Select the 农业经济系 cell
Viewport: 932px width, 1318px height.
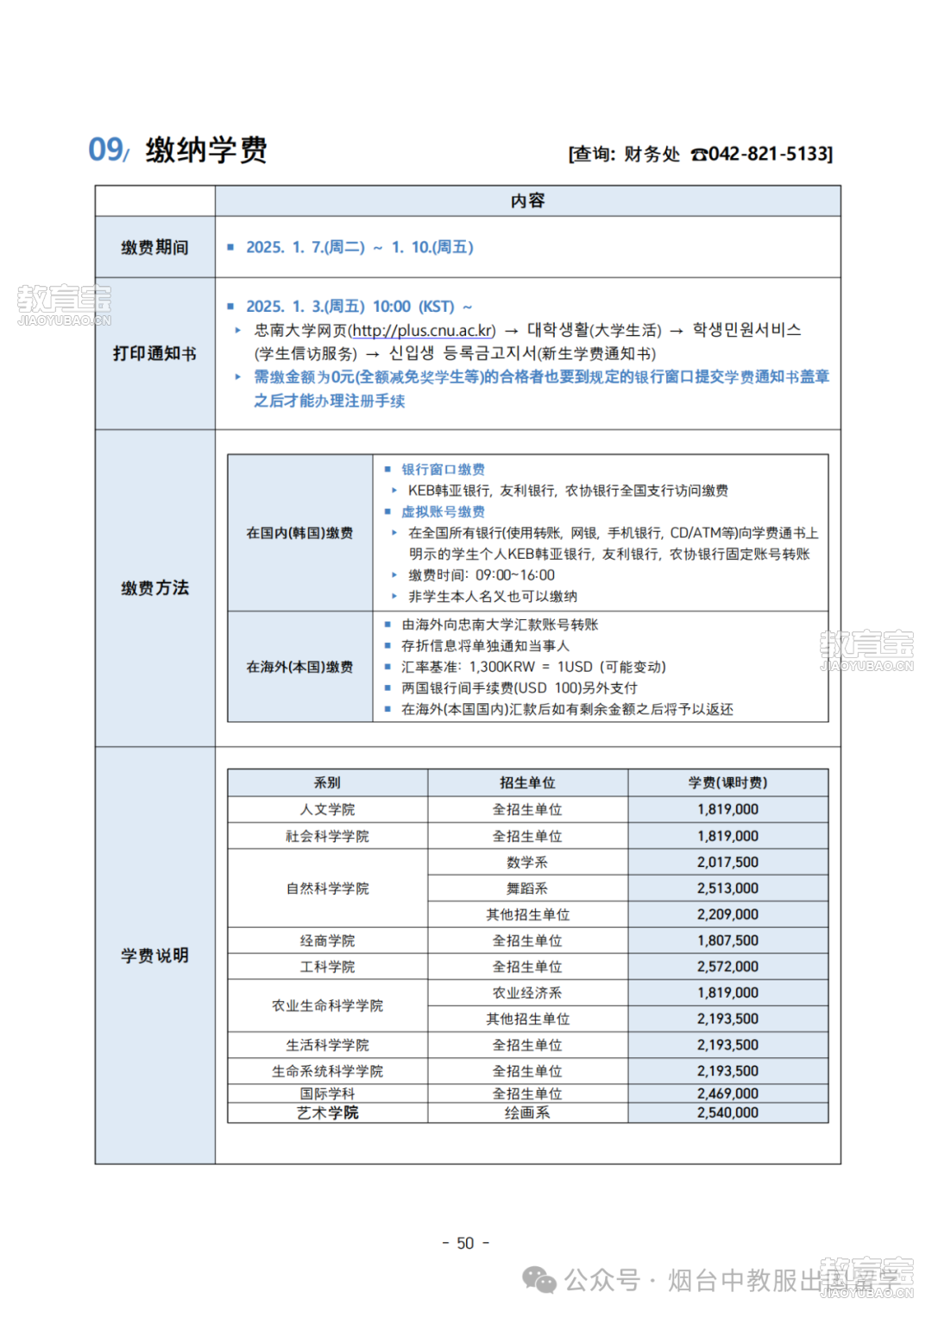point(528,992)
